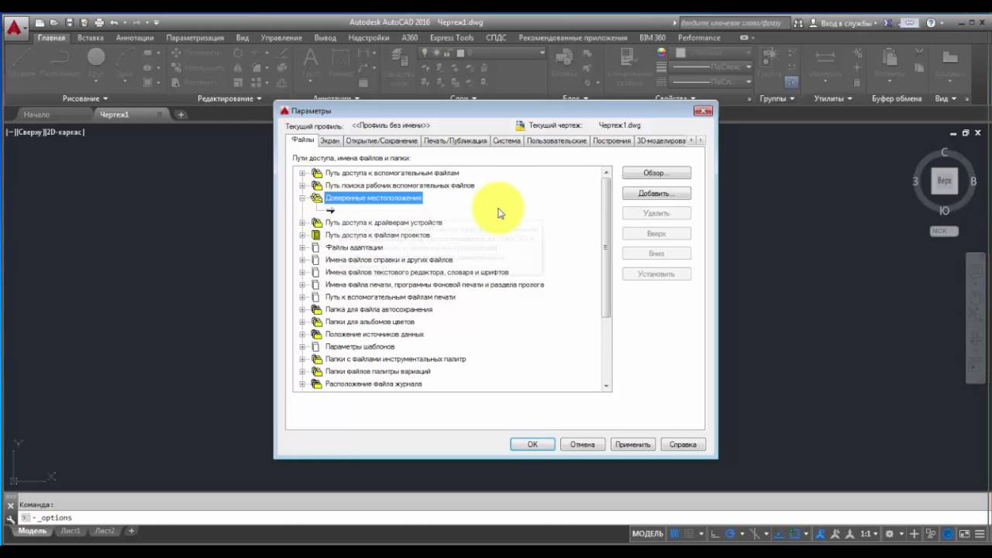The image size is (992, 558).
Task: Click the Save icon in quick access toolbar
Action: [x=70, y=23]
